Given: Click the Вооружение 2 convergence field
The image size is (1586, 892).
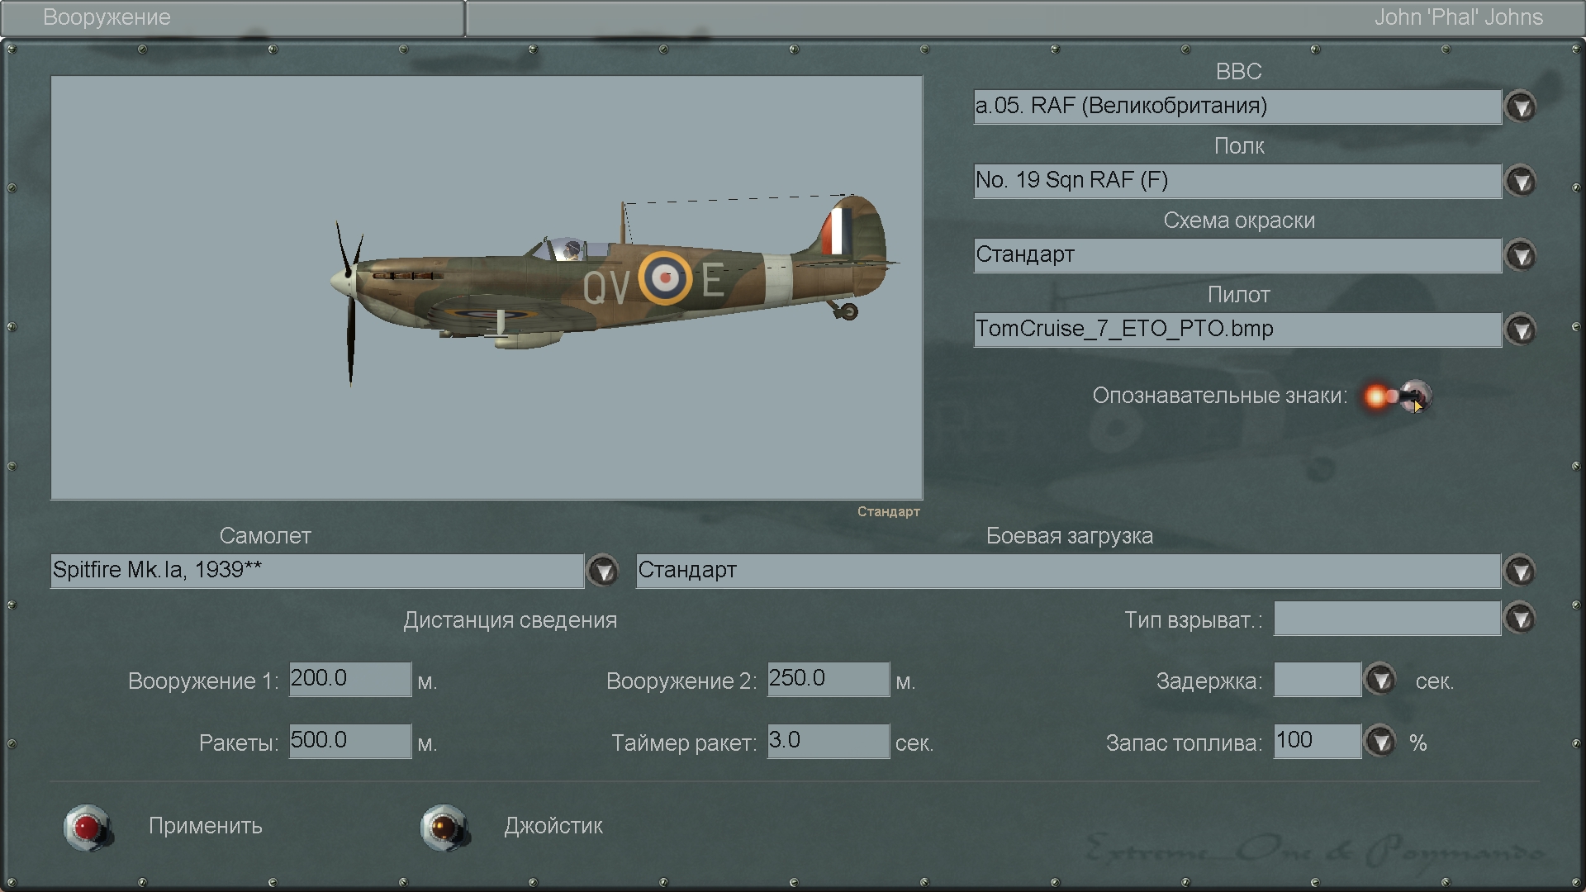Looking at the screenshot, I should tap(828, 679).
